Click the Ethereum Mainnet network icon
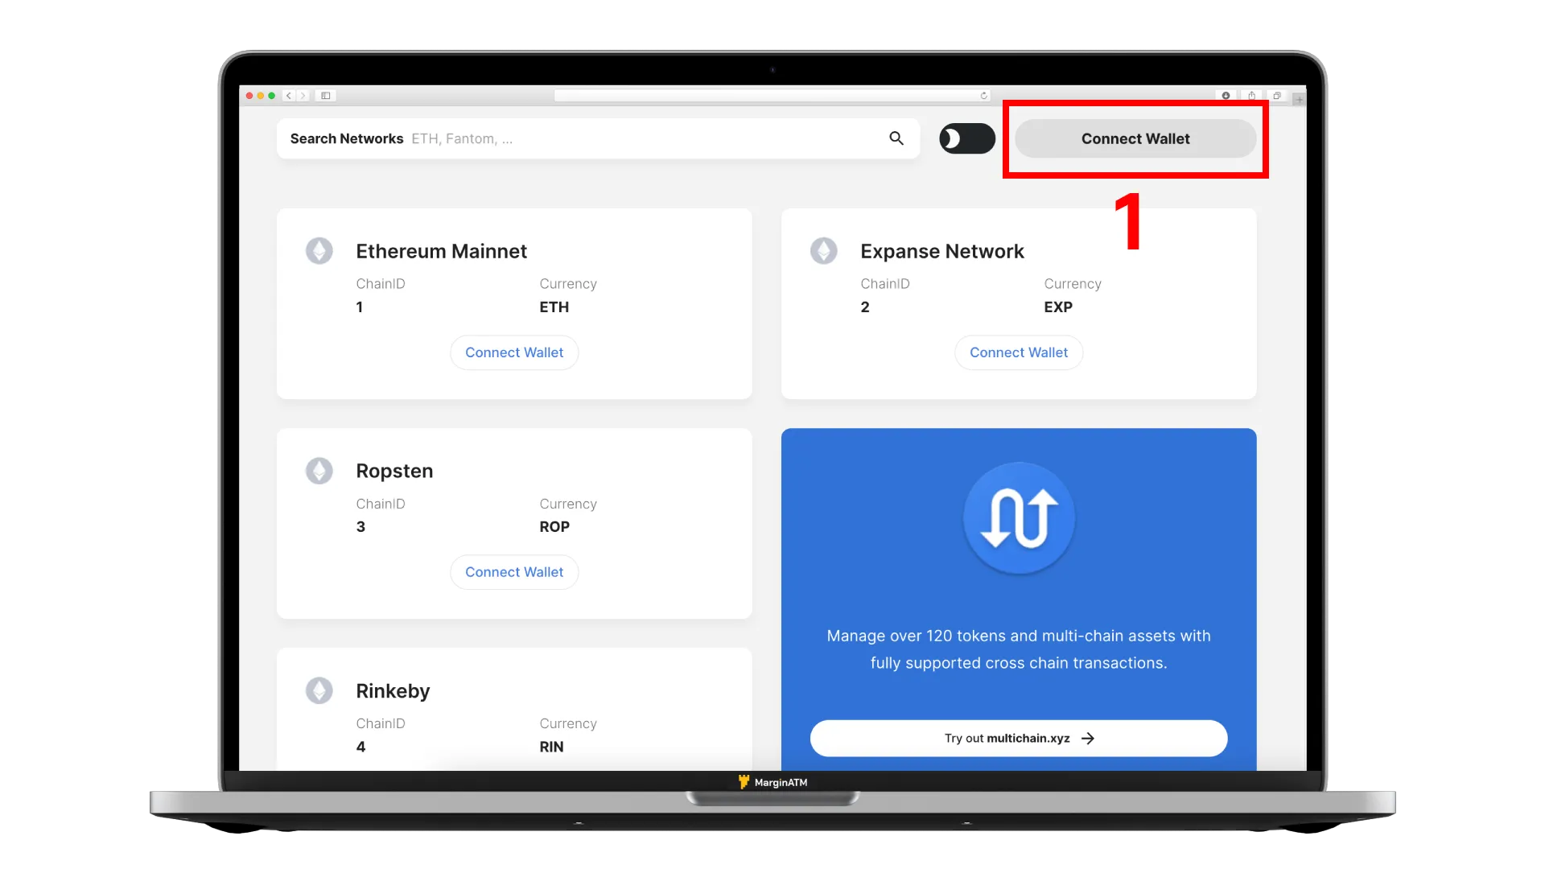This screenshot has height=869, width=1545. (x=319, y=250)
